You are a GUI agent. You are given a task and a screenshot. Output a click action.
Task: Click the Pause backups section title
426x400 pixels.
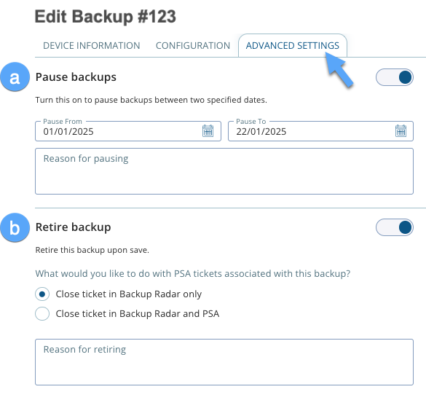point(76,77)
